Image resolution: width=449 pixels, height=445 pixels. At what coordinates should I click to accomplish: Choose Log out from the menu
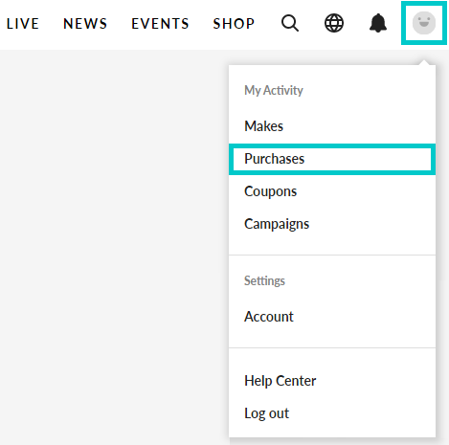pyautogui.click(x=332, y=413)
